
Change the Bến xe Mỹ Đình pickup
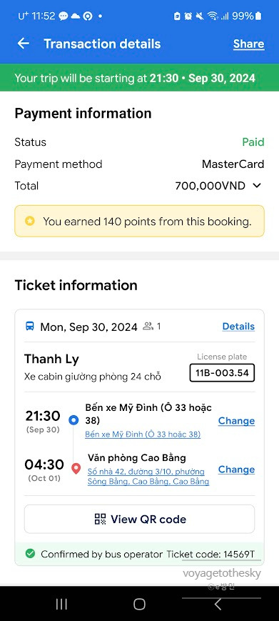(x=236, y=421)
